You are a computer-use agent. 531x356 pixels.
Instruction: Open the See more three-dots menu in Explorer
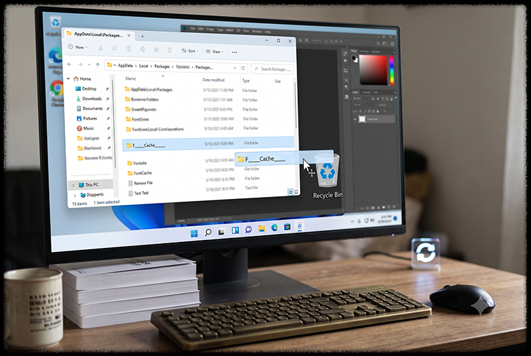[234, 52]
